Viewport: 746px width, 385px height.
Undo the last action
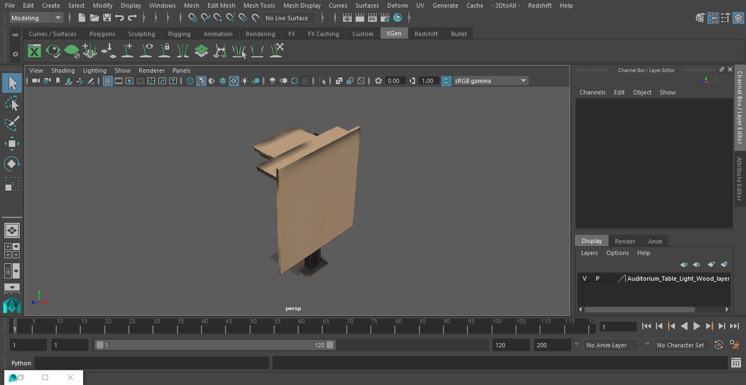pos(119,18)
